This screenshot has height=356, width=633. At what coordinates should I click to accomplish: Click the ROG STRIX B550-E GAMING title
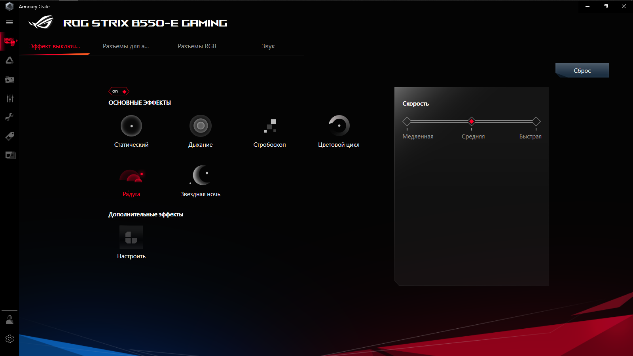point(146,23)
